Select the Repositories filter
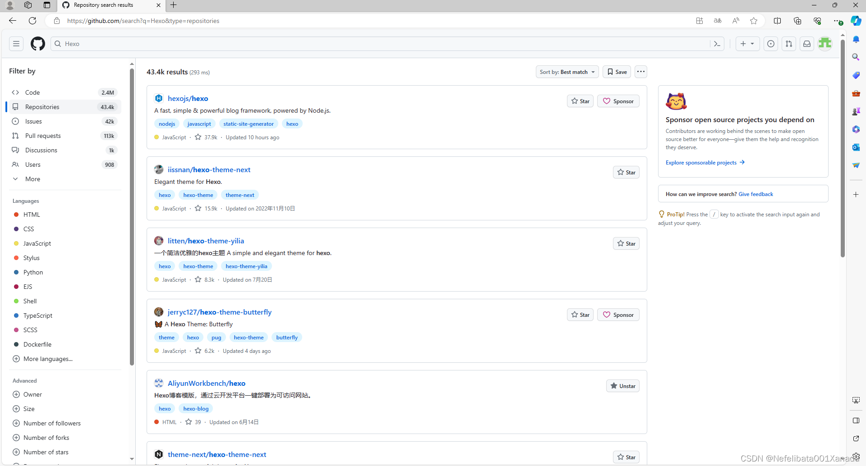Viewport: 866px width, 466px height. 65,107
